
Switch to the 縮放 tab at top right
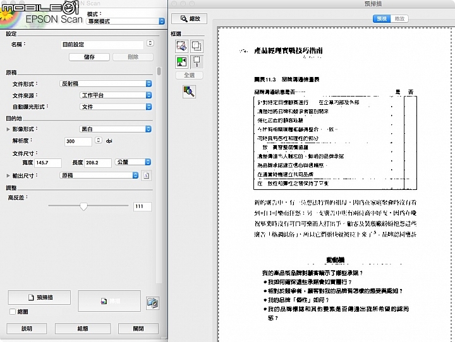399,19
